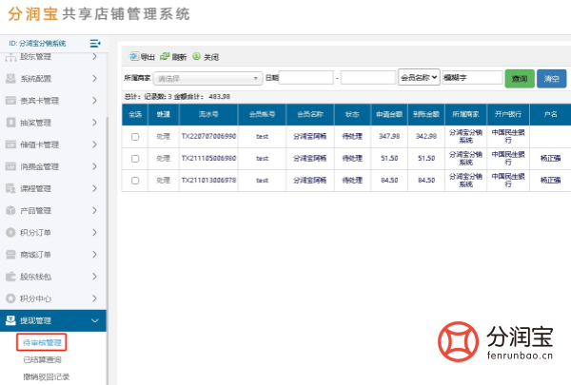Click the green 查询 search button
The width and height of the screenshot is (571, 385).
[x=520, y=79]
